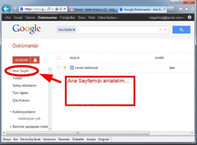This screenshot has width=197, height=145.
Task: Select Tüm öğeler in the sidebar
Action: click(x=21, y=93)
